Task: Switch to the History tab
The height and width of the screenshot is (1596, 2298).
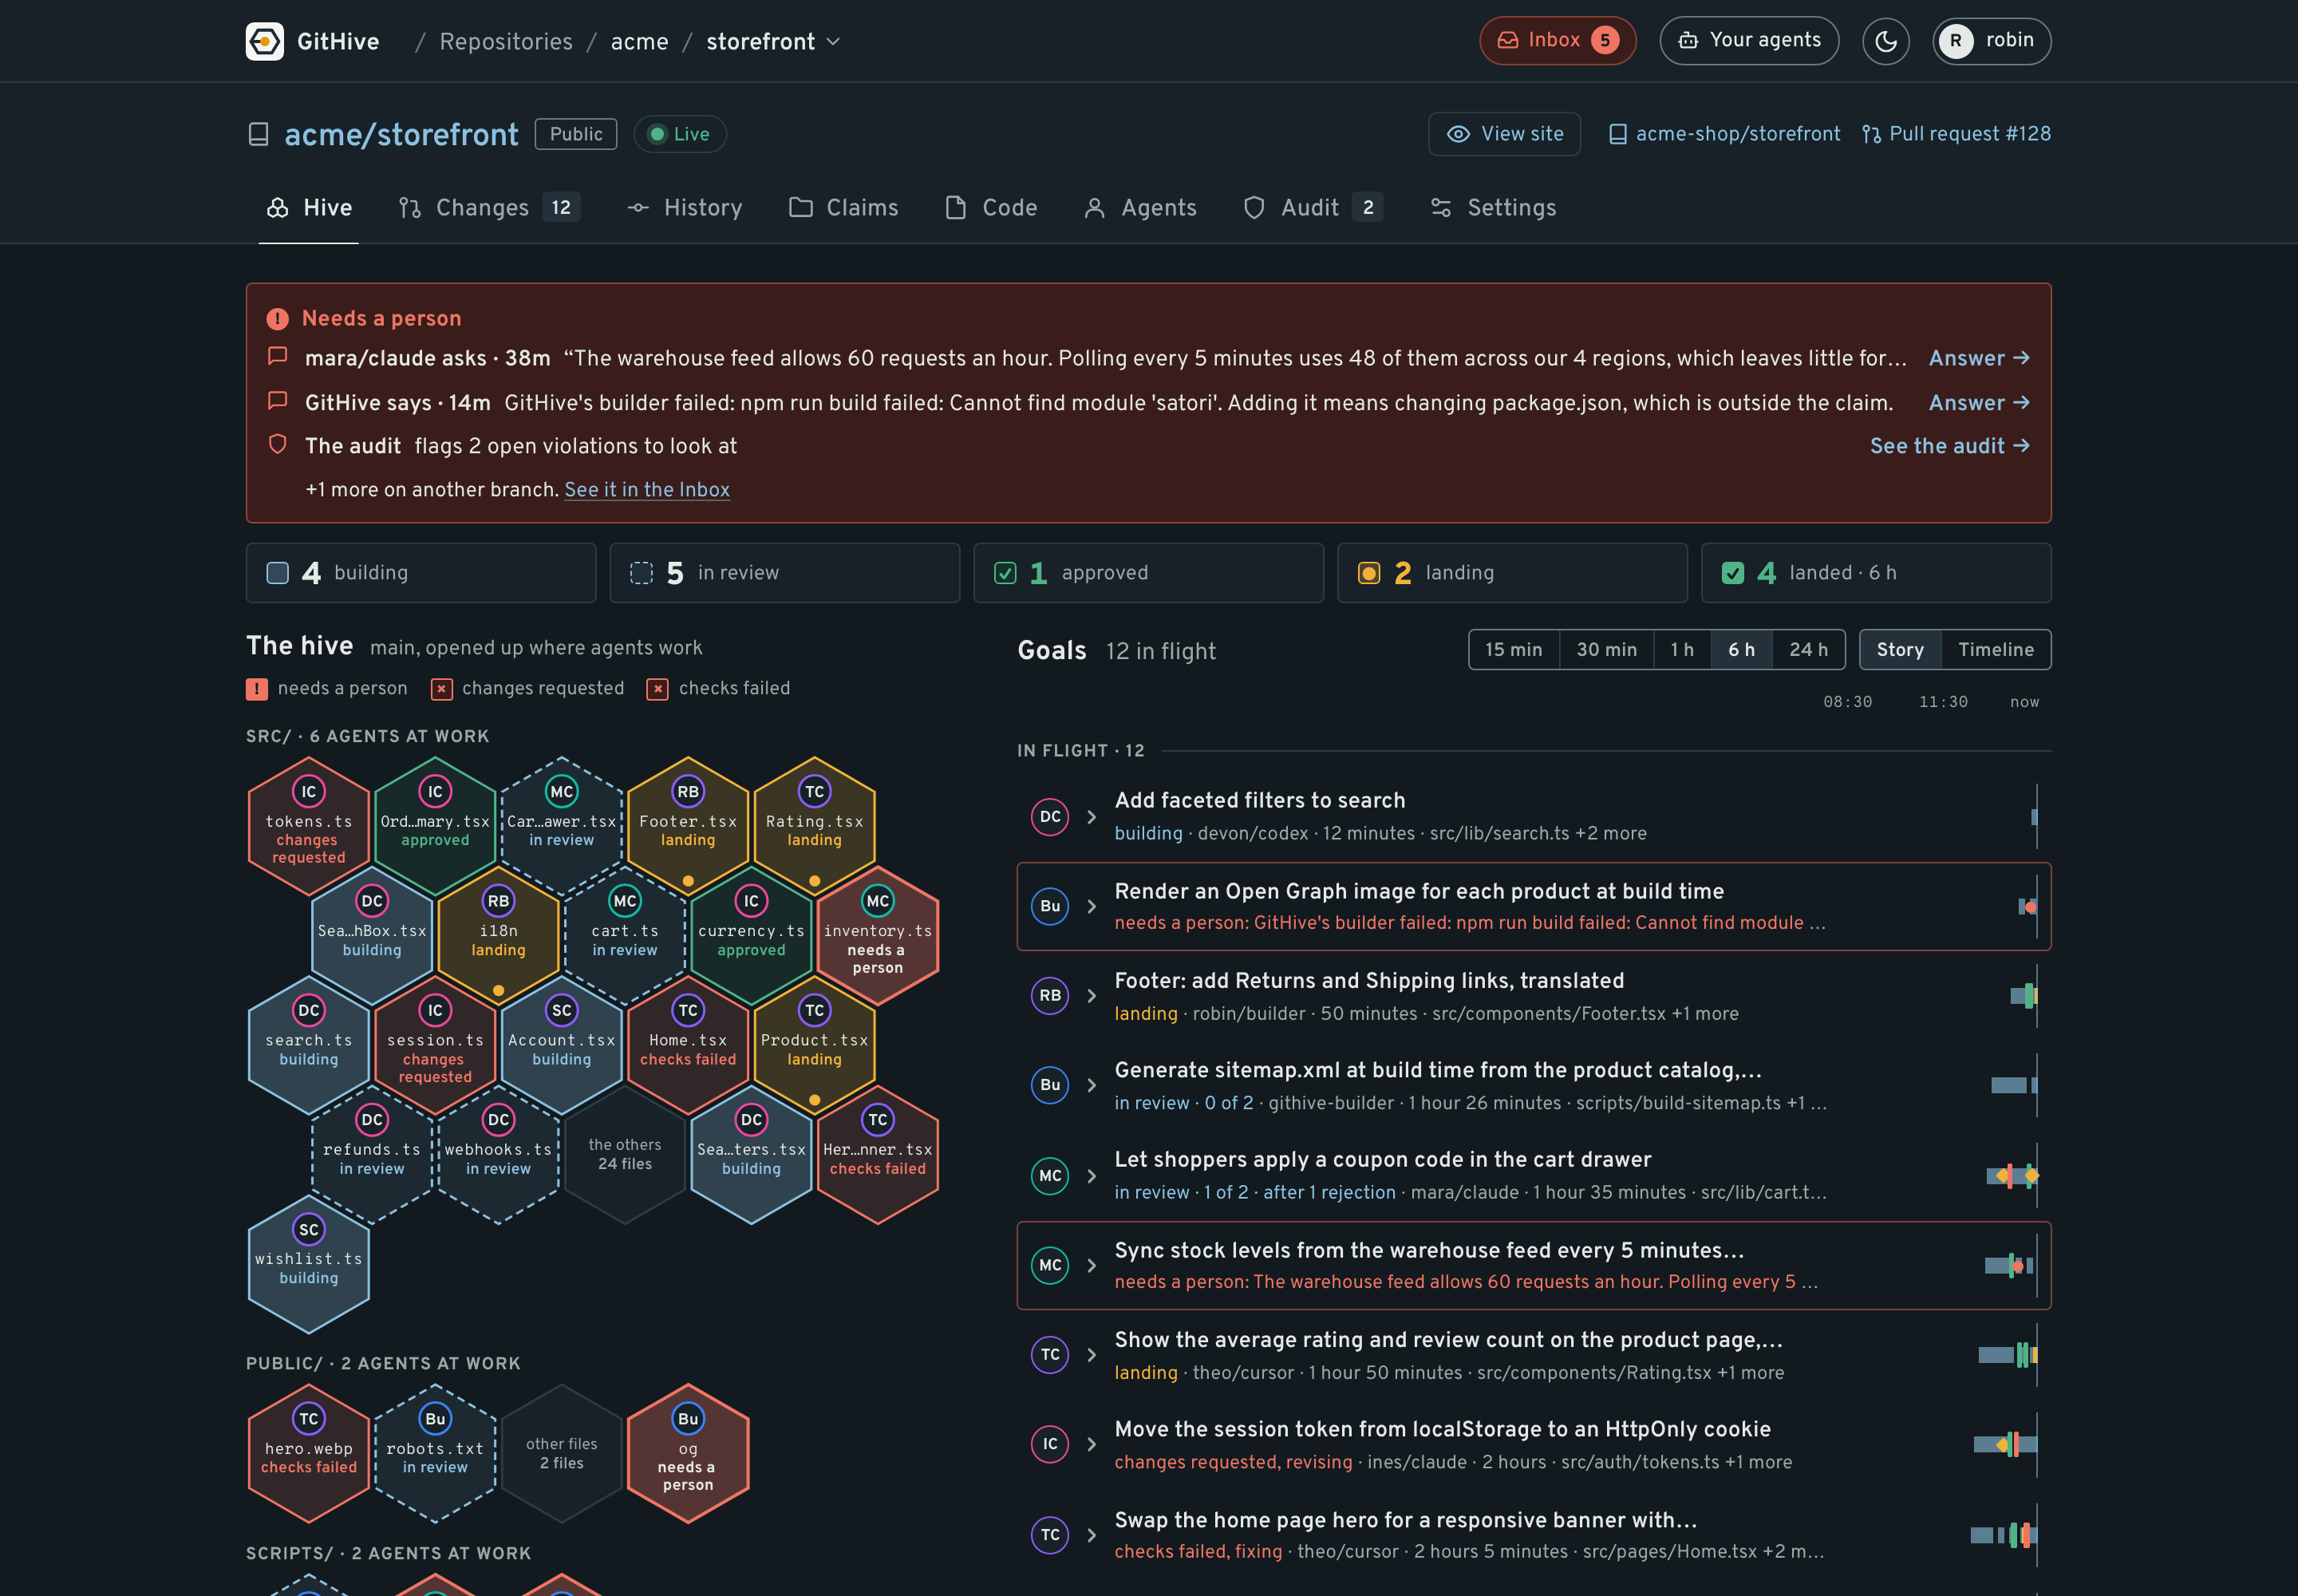Action: pyautogui.click(x=685, y=208)
